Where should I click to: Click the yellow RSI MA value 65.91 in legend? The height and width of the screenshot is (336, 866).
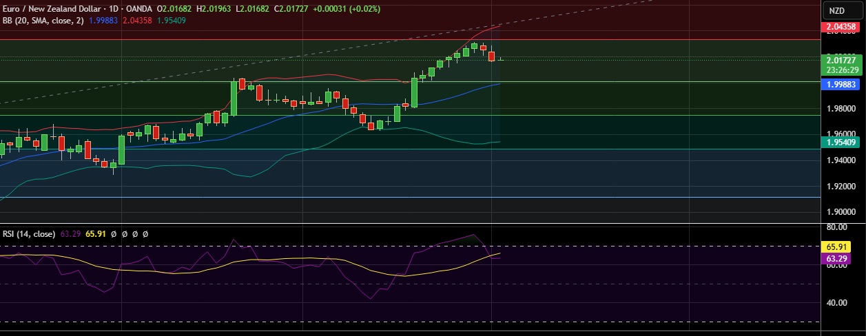click(95, 234)
